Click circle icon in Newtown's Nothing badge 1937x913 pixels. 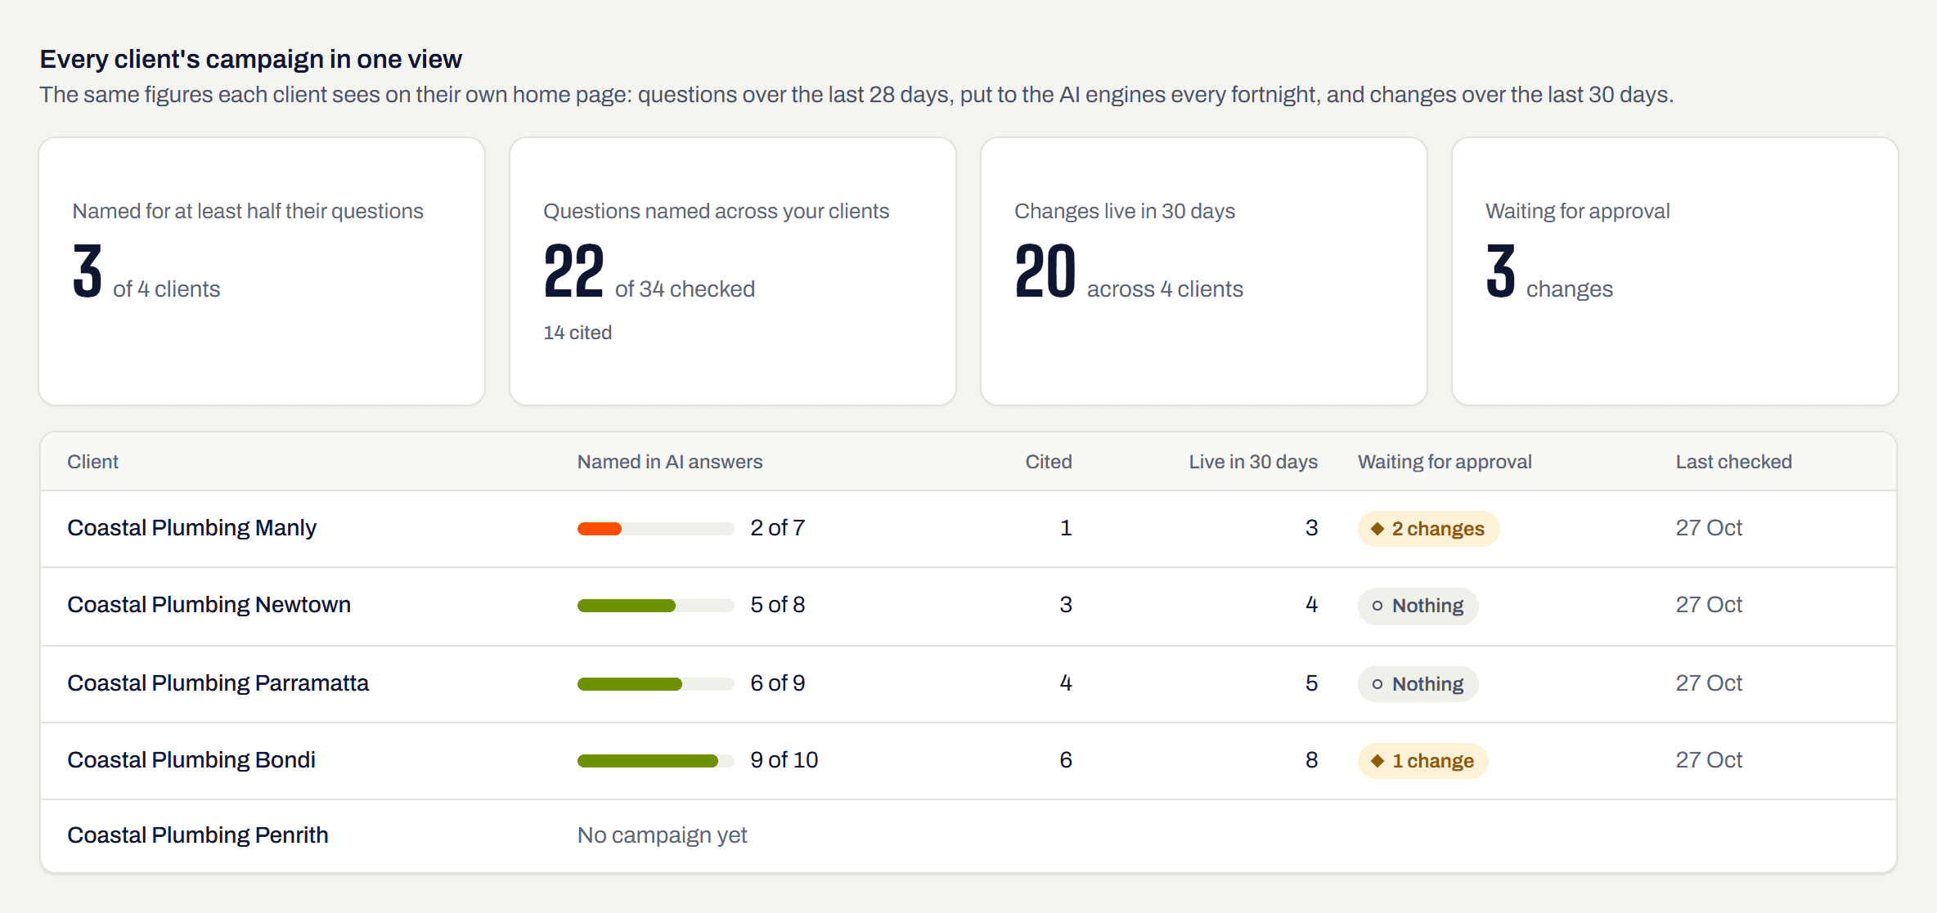[1377, 606]
